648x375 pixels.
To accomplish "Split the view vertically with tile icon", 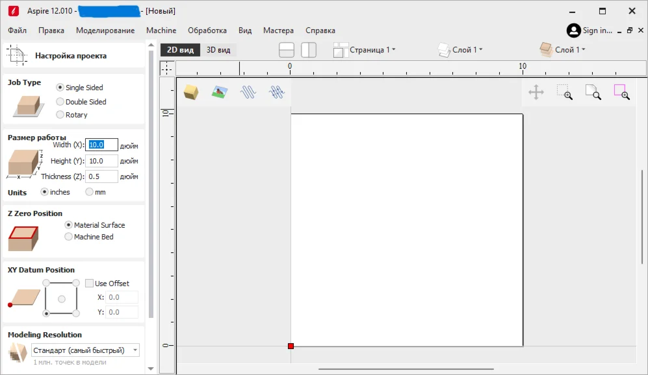I will point(309,50).
